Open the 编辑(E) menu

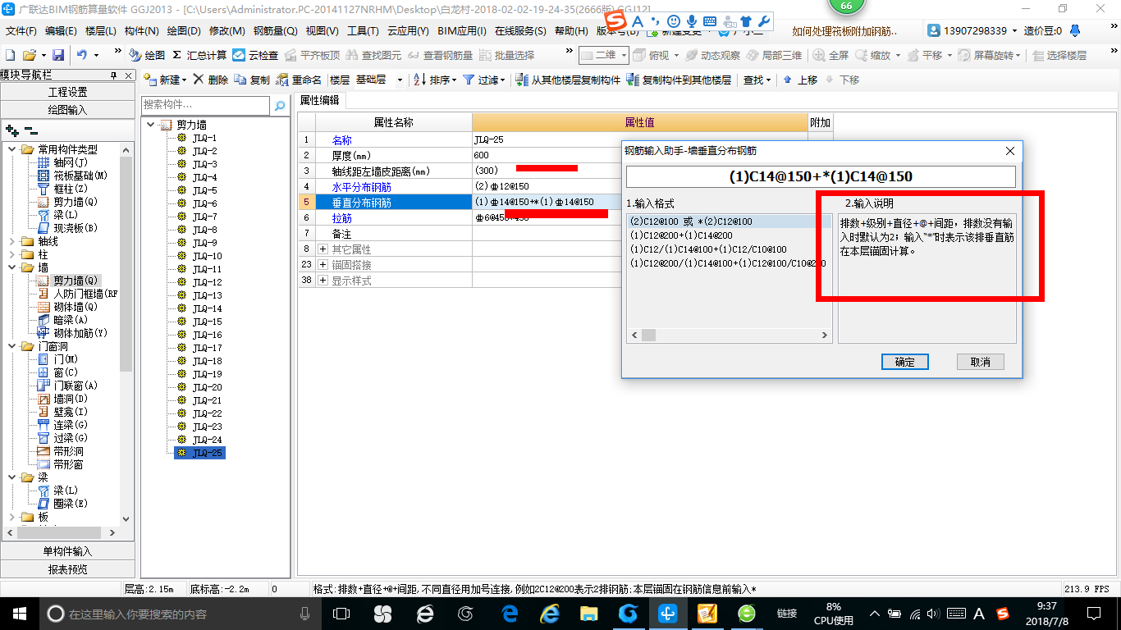point(61,30)
